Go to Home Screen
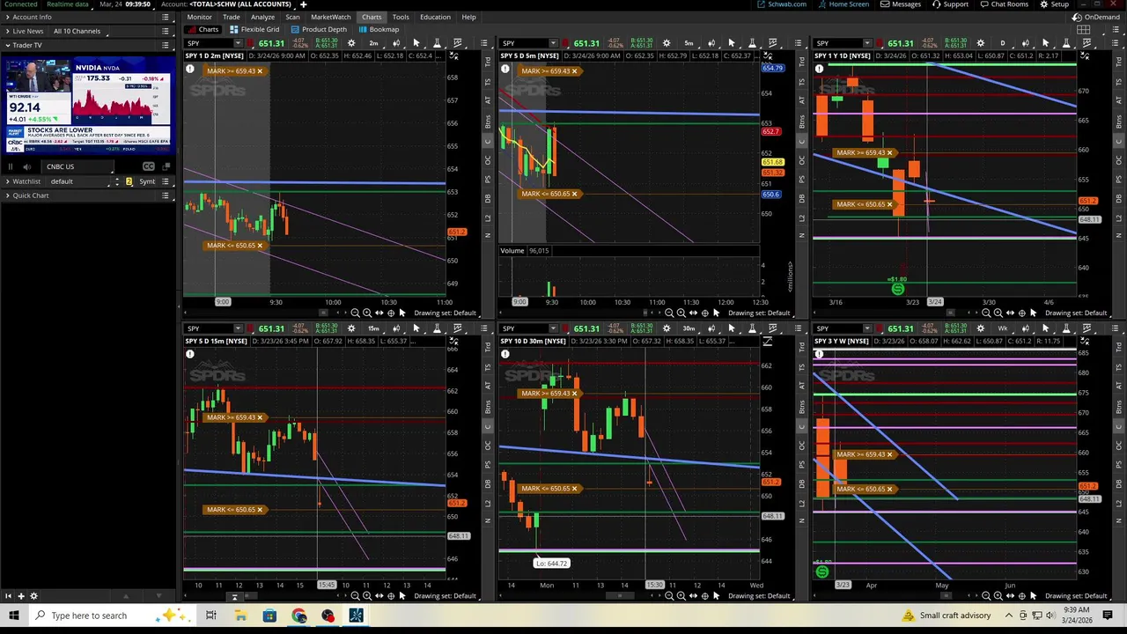 pos(843,4)
